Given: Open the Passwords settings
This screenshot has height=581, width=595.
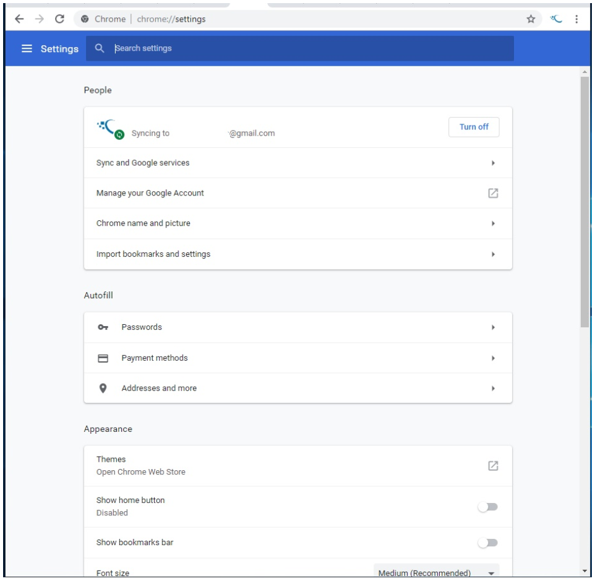Looking at the screenshot, I should click(x=298, y=327).
